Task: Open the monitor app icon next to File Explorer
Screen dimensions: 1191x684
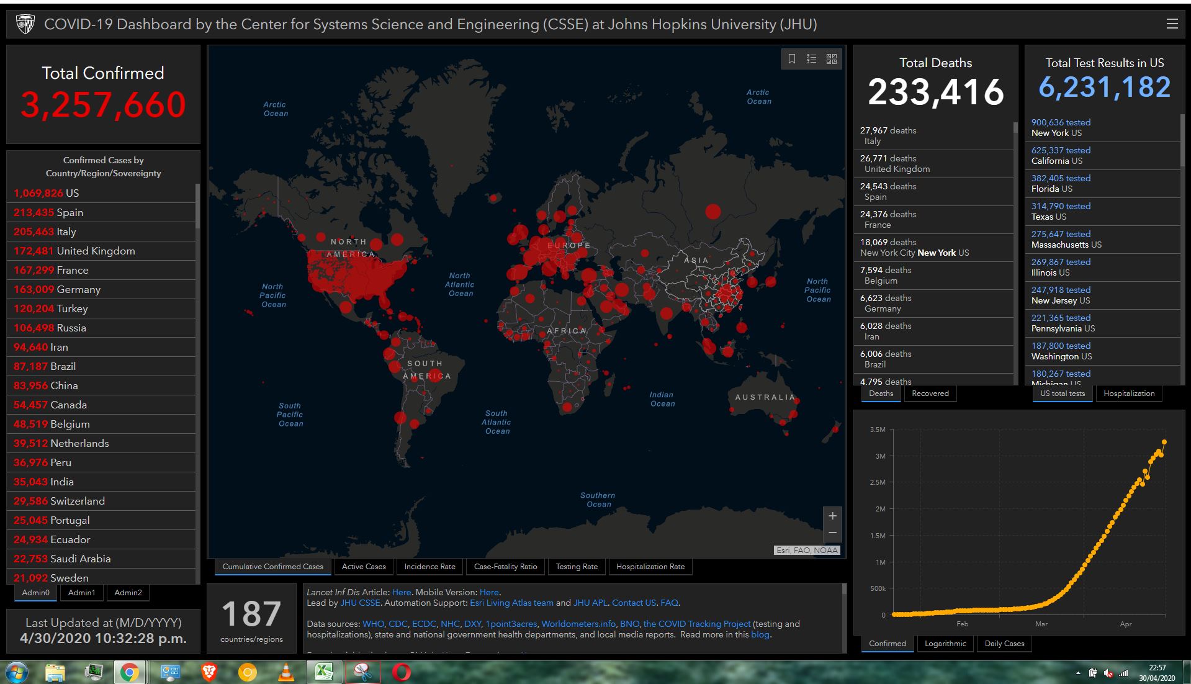Action: (x=94, y=672)
